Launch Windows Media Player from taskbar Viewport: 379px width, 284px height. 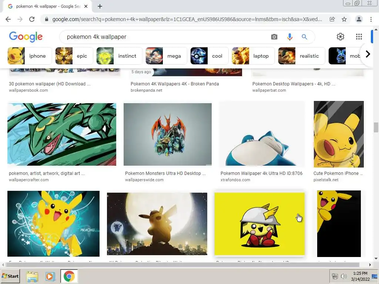click(x=50, y=277)
